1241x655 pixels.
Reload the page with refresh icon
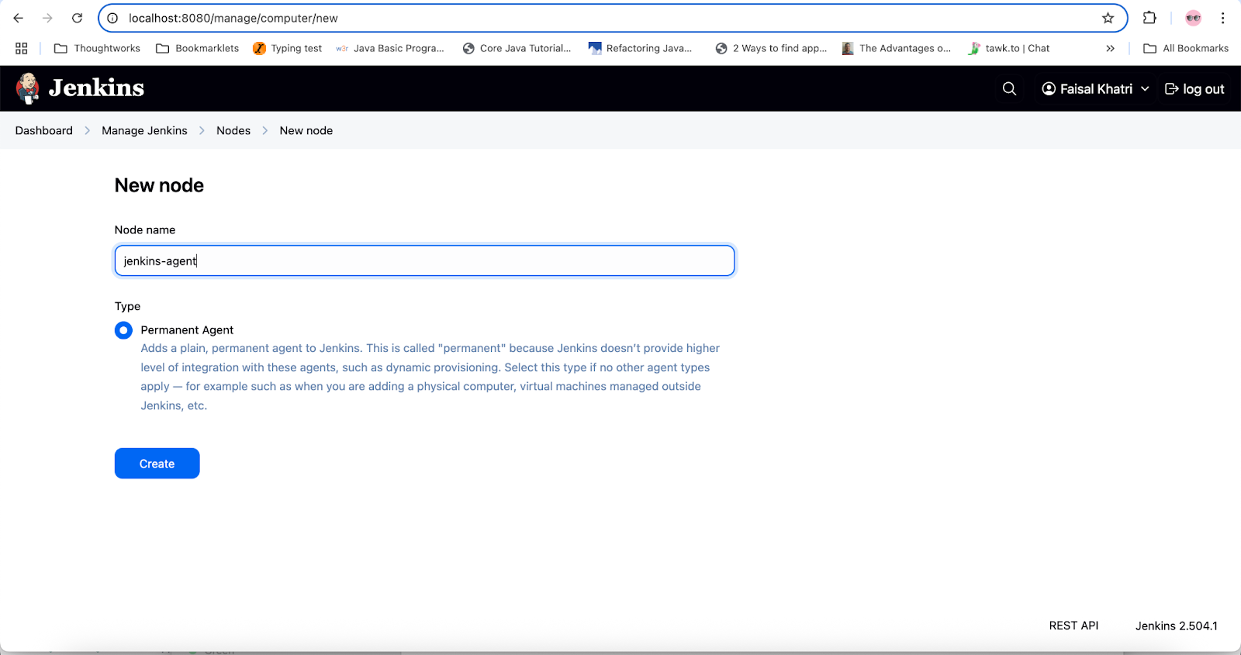77,18
